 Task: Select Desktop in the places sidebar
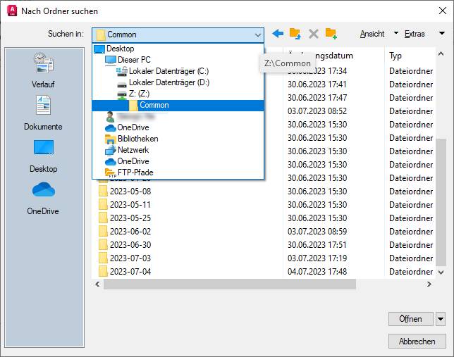tap(44, 156)
